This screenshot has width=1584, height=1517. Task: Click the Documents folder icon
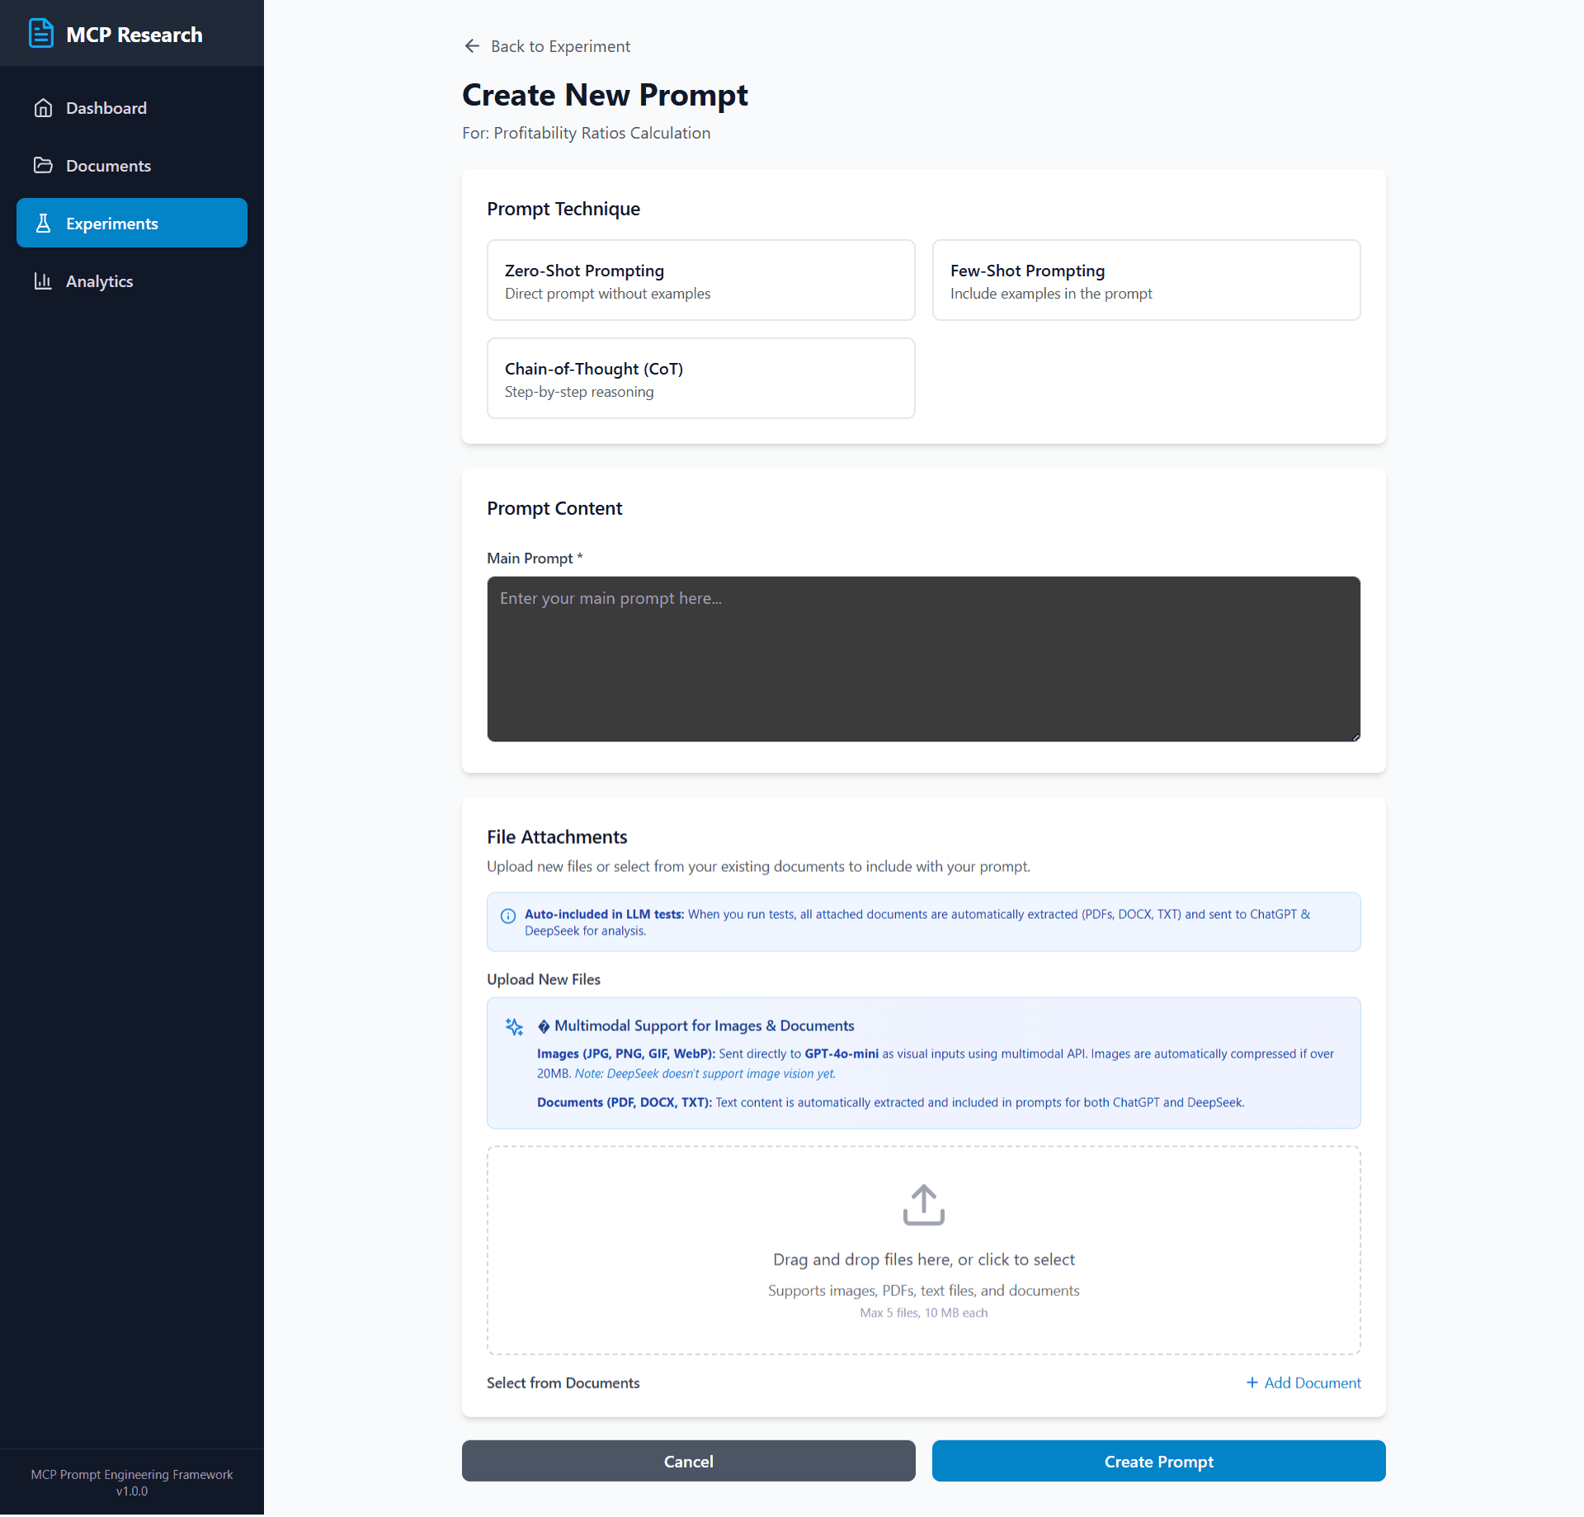[43, 166]
